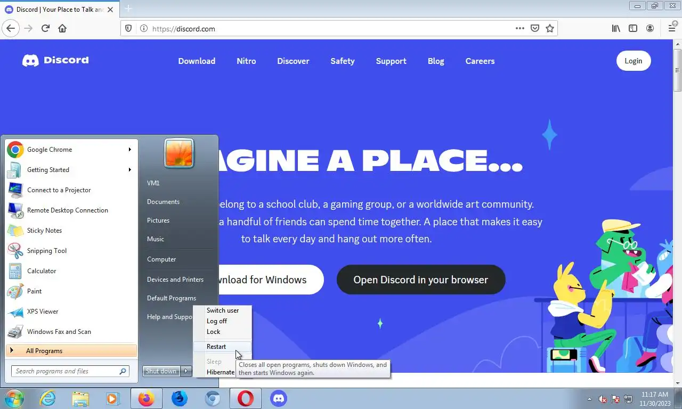Open Discord from the taskbar
This screenshot has width=682, height=409.
coord(278,398)
